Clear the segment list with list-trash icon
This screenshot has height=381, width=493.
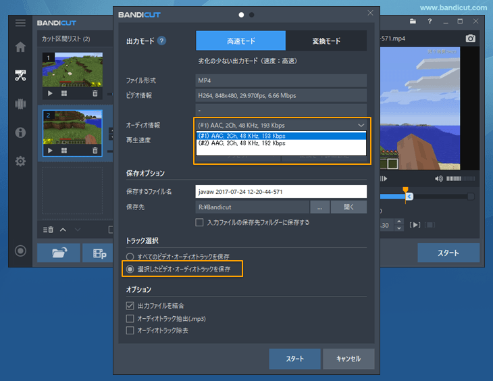click(x=48, y=230)
